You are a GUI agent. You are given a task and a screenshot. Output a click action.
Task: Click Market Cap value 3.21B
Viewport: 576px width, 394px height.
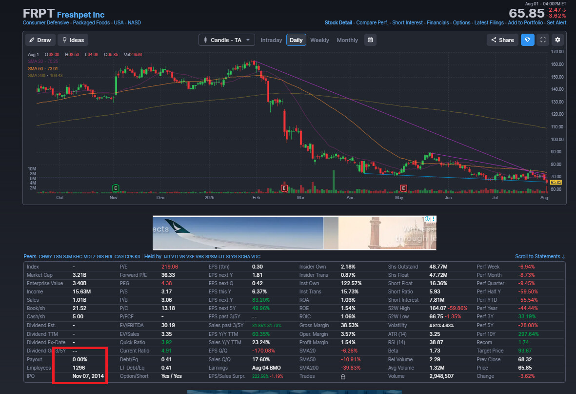(79, 275)
